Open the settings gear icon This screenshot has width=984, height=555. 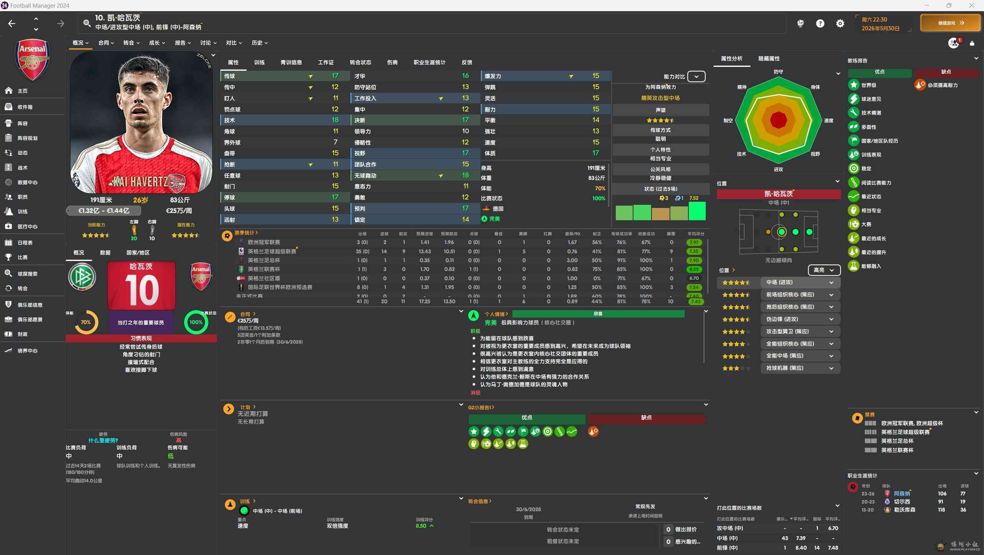[840, 23]
